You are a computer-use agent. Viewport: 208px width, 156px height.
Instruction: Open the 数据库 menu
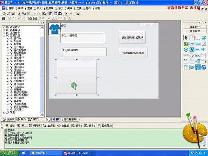tap(48, 8)
